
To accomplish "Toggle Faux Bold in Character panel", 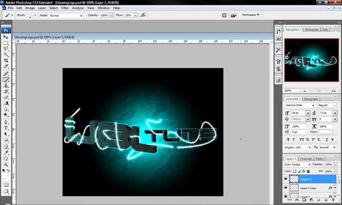I will (288, 140).
